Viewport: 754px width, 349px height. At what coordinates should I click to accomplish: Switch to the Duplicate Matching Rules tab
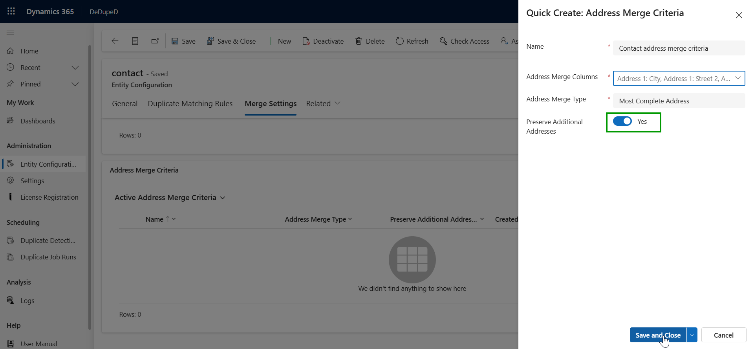(190, 104)
